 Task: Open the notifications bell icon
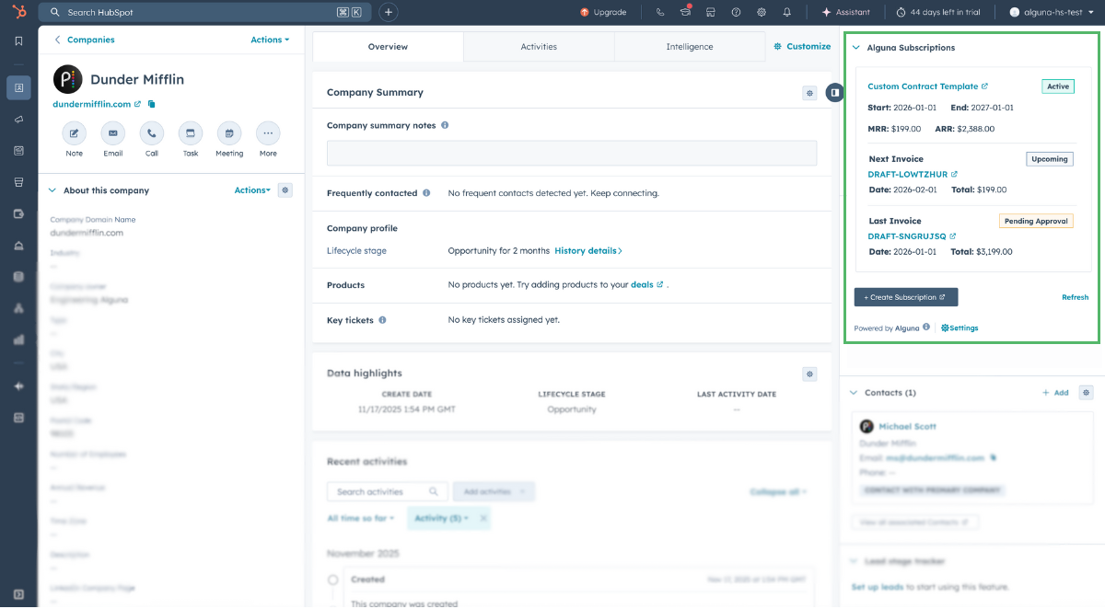click(x=787, y=13)
